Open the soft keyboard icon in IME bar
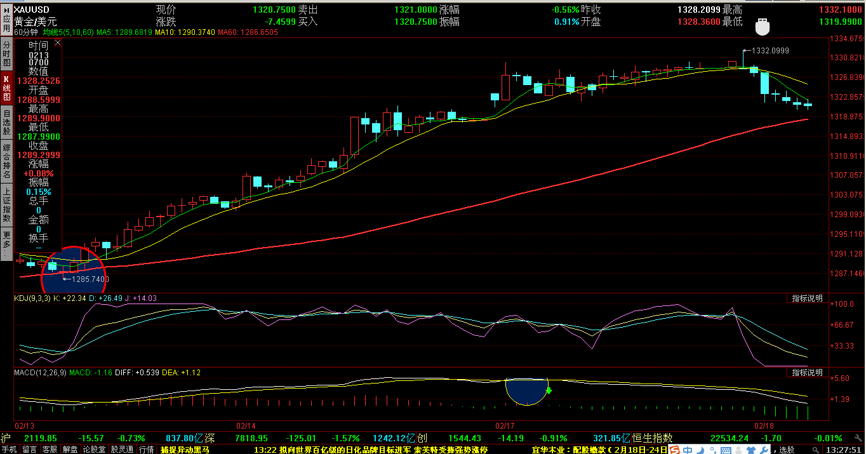 (x=726, y=450)
